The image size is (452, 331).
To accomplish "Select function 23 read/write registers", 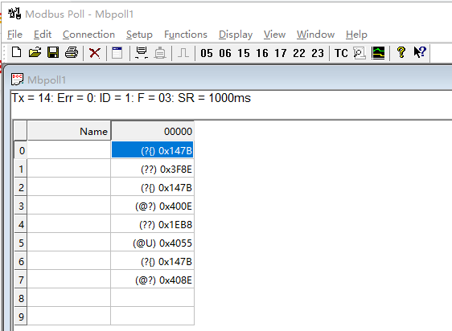I will pyautogui.click(x=318, y=53).
